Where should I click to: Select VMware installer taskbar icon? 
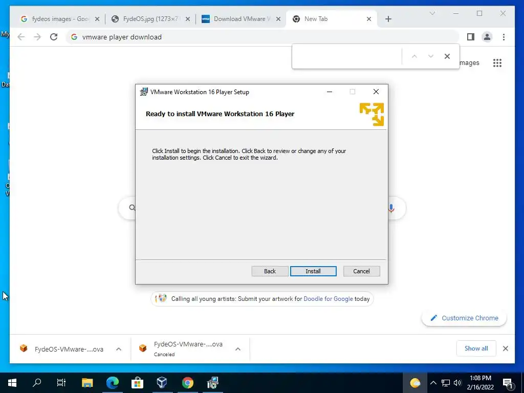[x=212, y=383]
